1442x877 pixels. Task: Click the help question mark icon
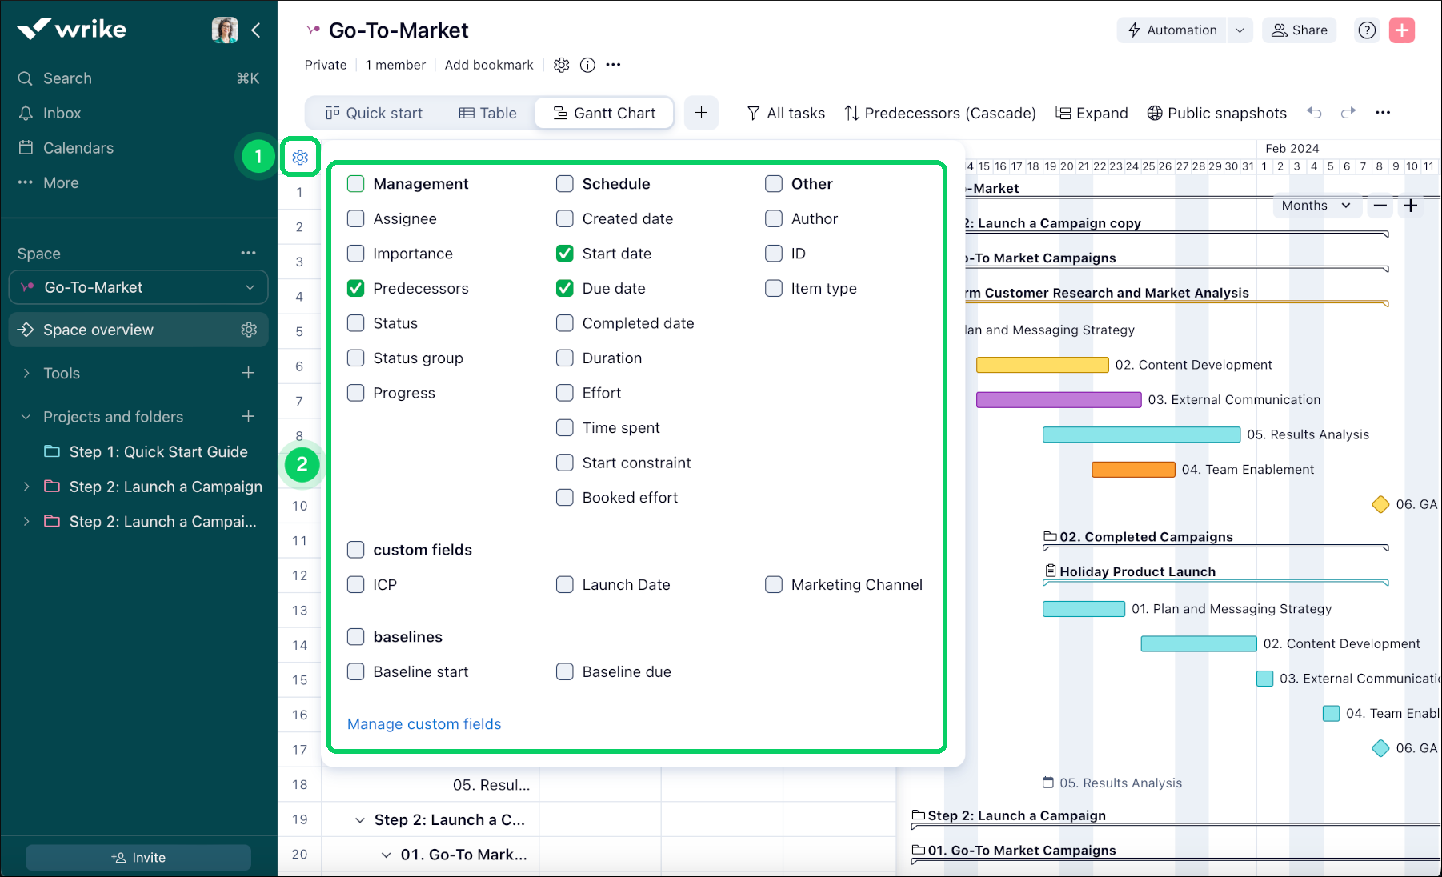point(1367,30)
